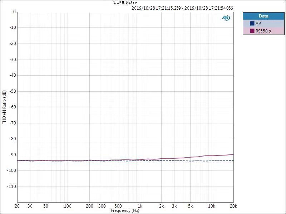Click the 100 tick on frequency axis
Screen dimensions: 286x214
(68, 207)
